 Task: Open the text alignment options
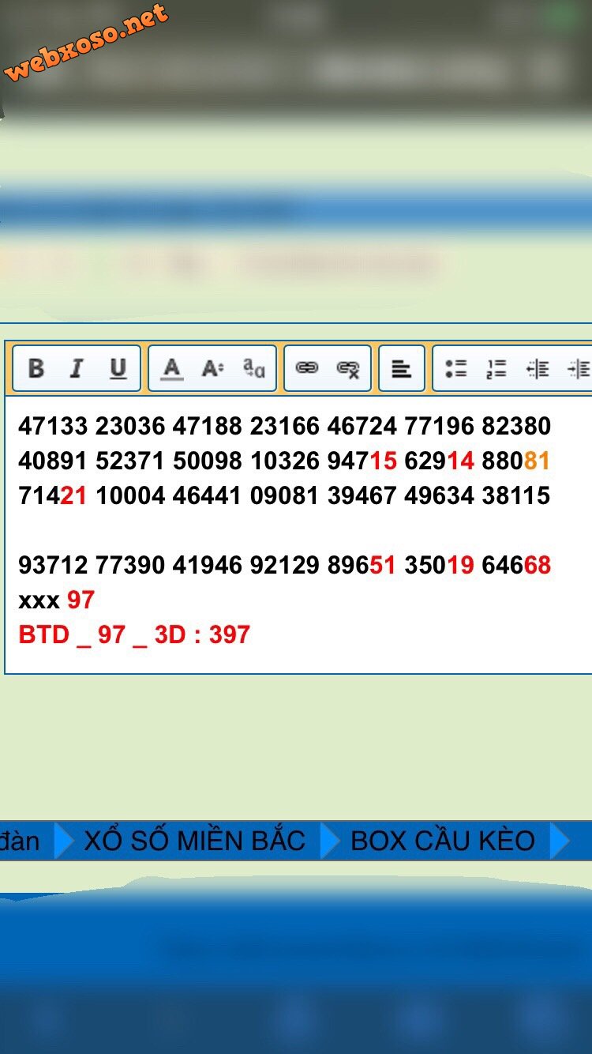tap(402, 368)
